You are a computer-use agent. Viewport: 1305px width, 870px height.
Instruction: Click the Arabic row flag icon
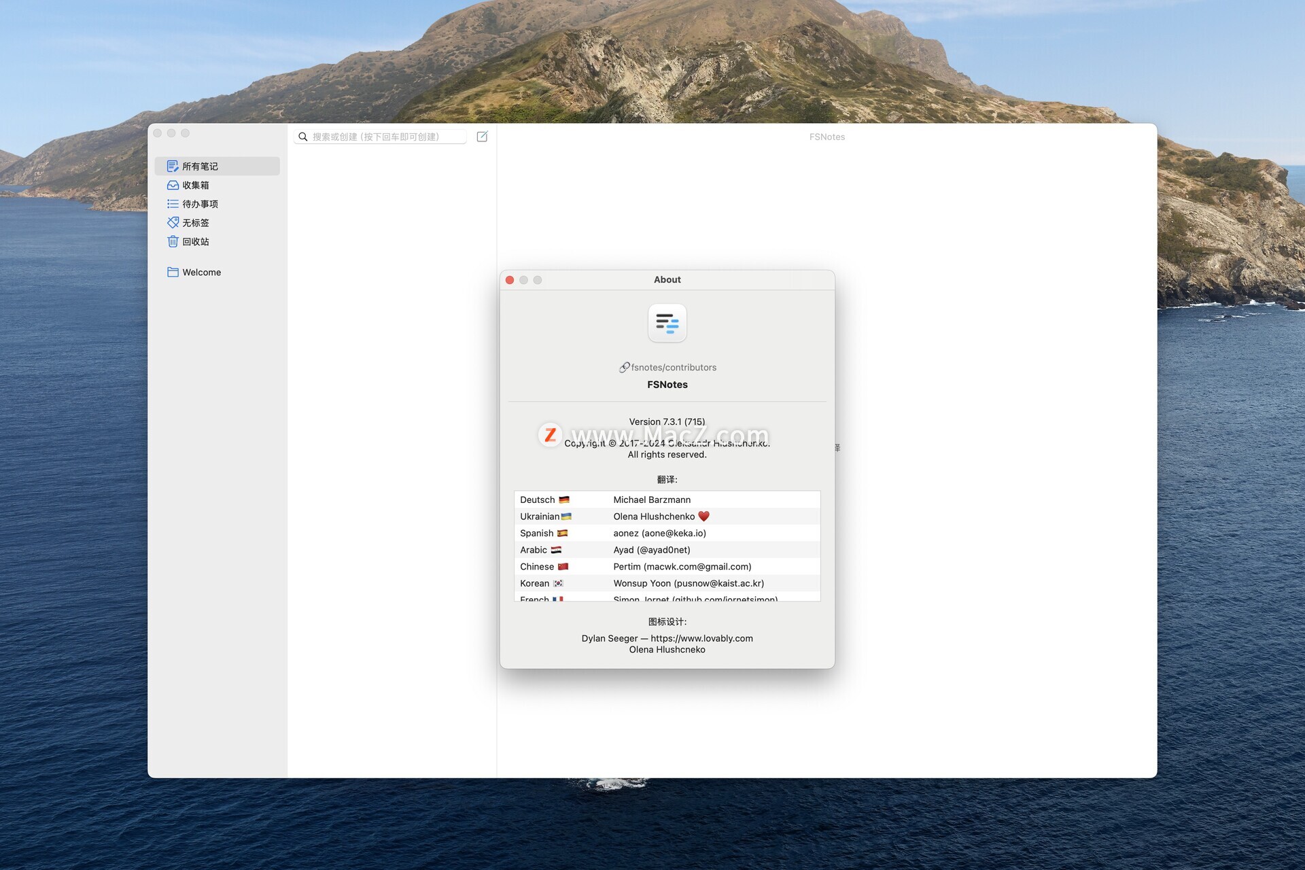(x=556, y=550)
